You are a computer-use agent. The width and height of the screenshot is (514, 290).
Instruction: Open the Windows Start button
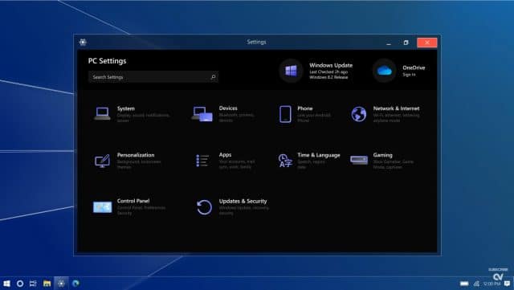click(x=6, y=283)
